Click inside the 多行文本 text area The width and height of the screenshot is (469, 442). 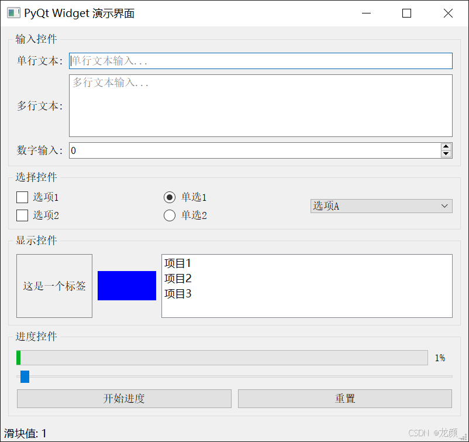click(x=260, y=106)
